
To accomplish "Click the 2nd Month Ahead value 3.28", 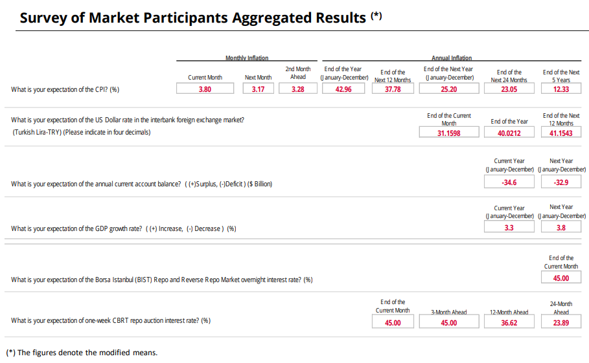I will 297,89.
